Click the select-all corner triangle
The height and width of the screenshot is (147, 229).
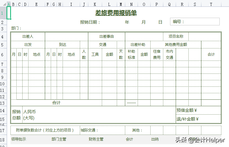tap(5, 5)
